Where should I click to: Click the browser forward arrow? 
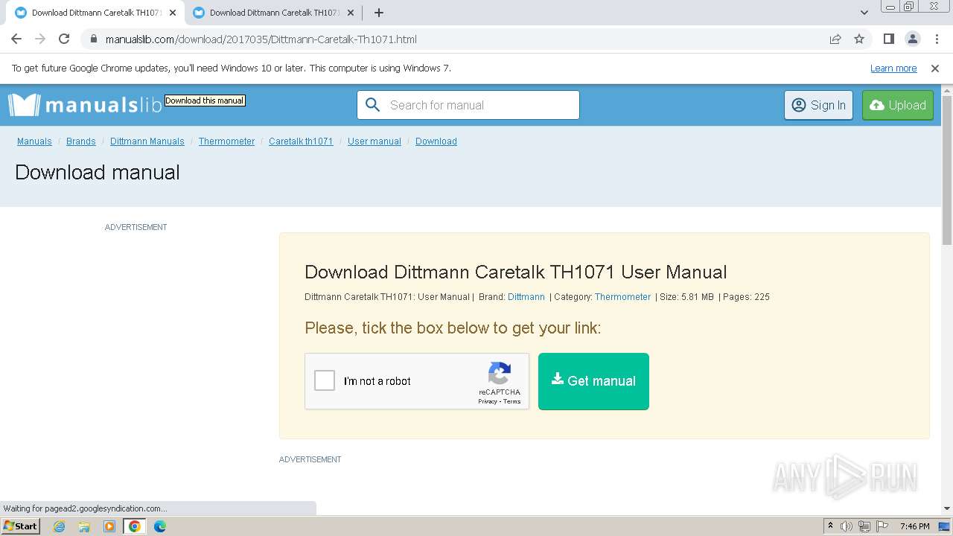[40, 39]
